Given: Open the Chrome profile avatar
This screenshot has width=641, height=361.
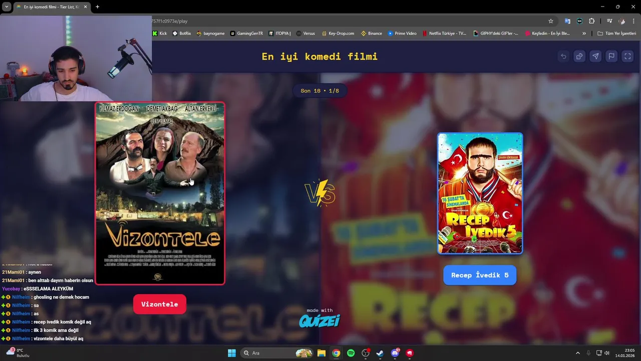Looking at the screenshot, I should 621,21.
